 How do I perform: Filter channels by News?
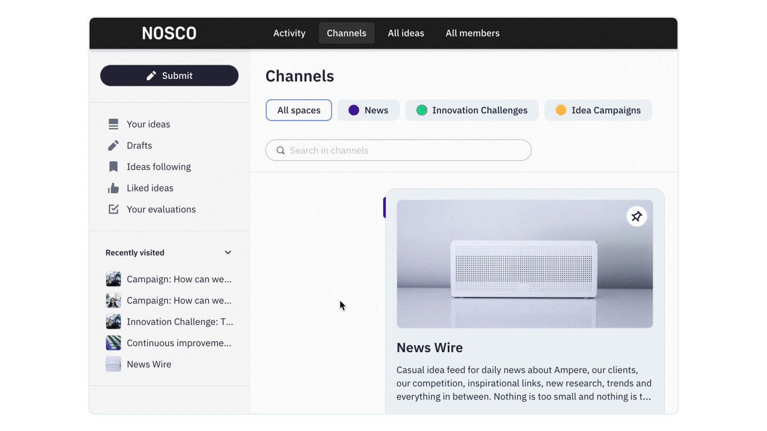click(368, 110)
